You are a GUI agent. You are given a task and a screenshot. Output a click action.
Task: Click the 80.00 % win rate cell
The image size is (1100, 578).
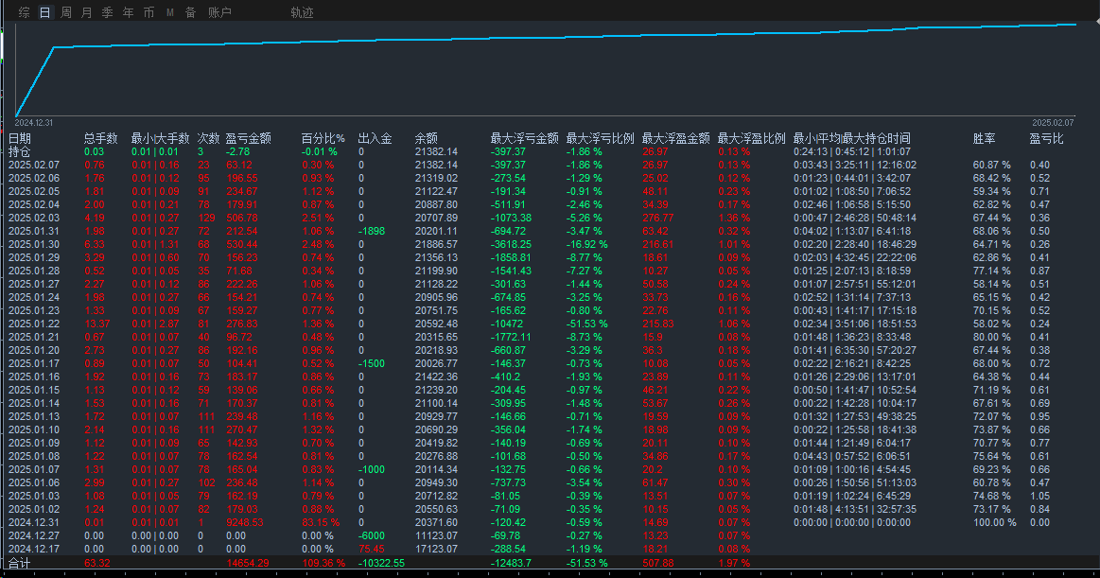(992, 337)
